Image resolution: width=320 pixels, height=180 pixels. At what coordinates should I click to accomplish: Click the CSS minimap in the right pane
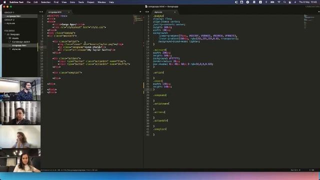click(x=308, y=21)
